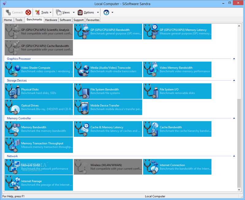Screen dimensions: 245x200
Task: Collapse the Storage Devices section
Action: click(234, 81)
